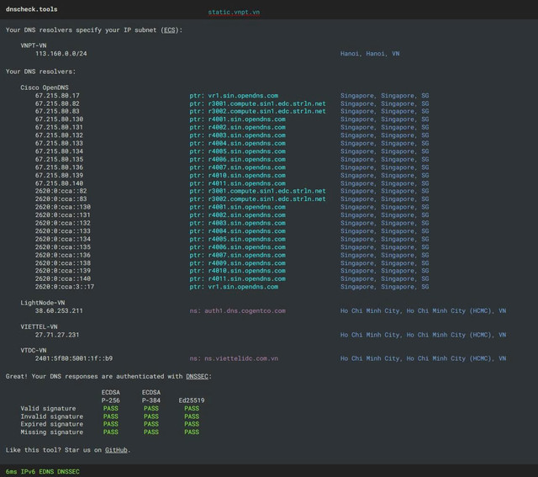Click the Cisco OpenDNS group heading

45,87
